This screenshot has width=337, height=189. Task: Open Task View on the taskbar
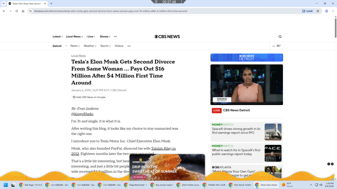pos(13,185)
